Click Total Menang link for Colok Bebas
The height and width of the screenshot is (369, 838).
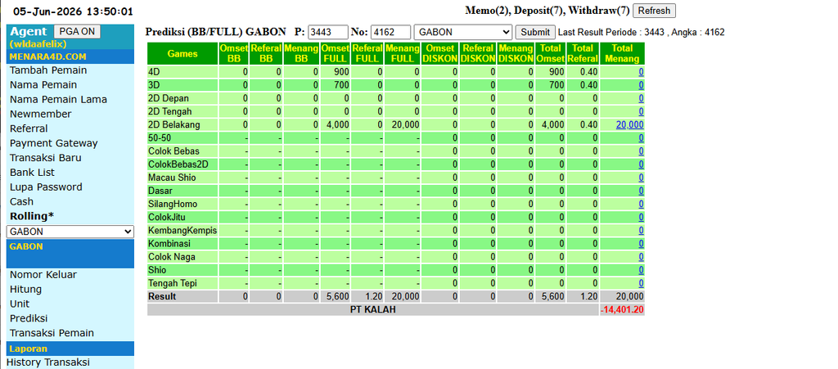[x=641, y=151]
